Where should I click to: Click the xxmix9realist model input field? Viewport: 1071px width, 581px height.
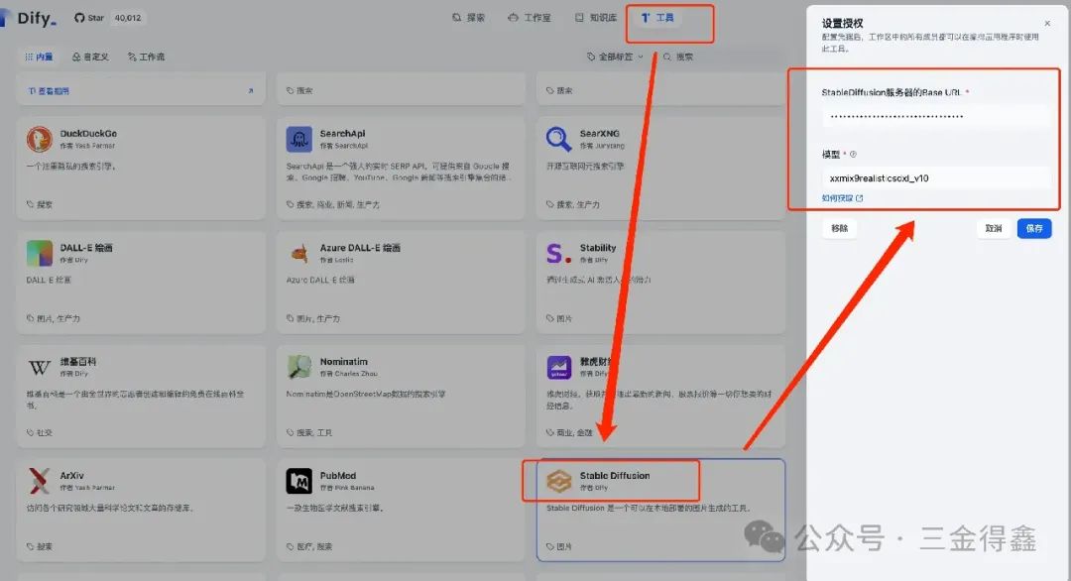coord(932,176)
